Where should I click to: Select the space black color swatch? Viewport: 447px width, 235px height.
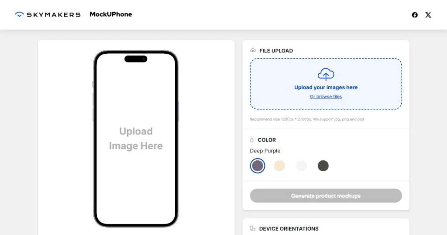323,166
